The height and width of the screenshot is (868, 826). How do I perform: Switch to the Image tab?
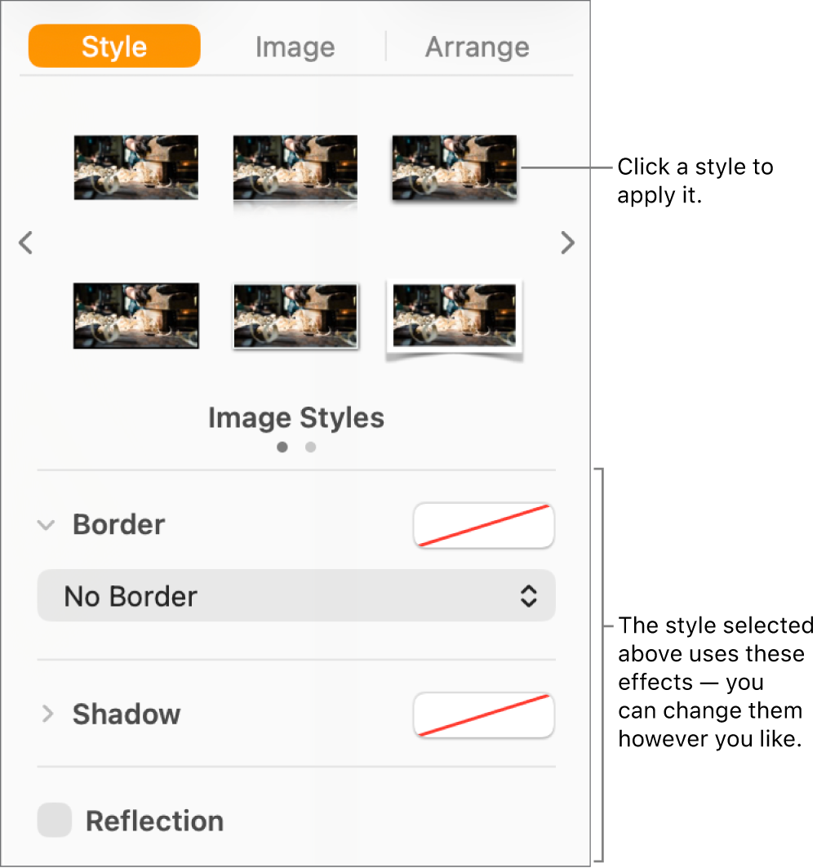click(x=295, y=47)
